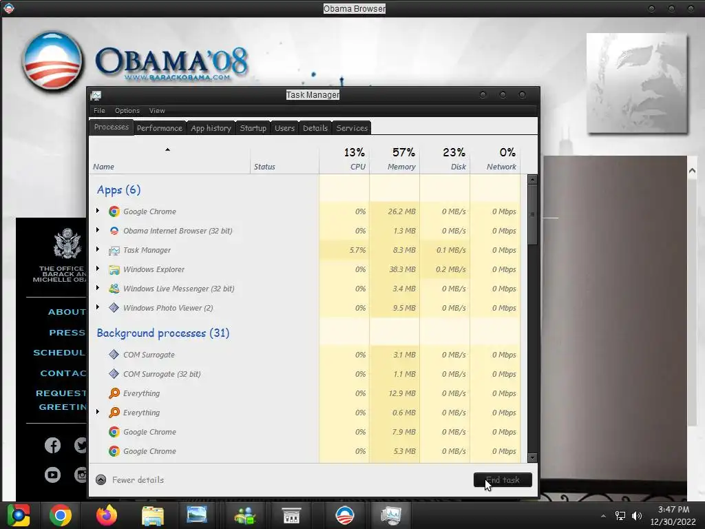Expand the 0.6 MB Everything background process

98,412
